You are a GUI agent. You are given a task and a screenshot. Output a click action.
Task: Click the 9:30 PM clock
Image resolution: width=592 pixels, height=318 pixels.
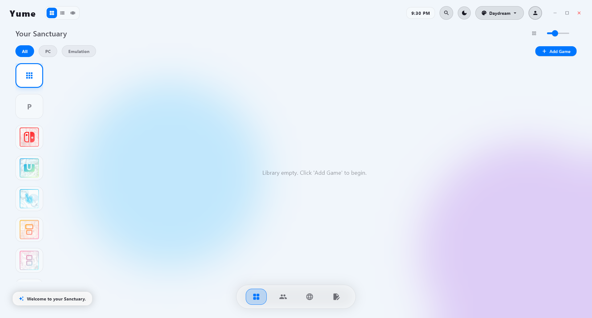click(421, 13)
